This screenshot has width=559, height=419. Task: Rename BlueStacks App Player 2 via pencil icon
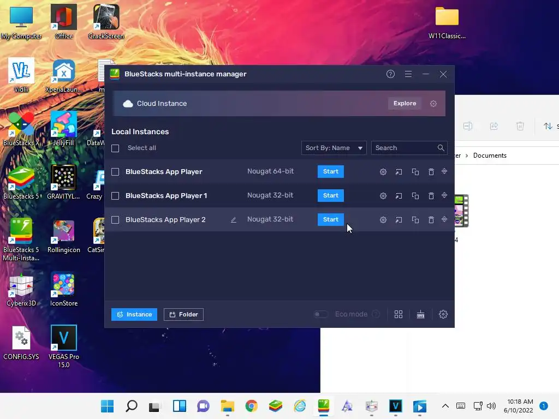[234, 220]
